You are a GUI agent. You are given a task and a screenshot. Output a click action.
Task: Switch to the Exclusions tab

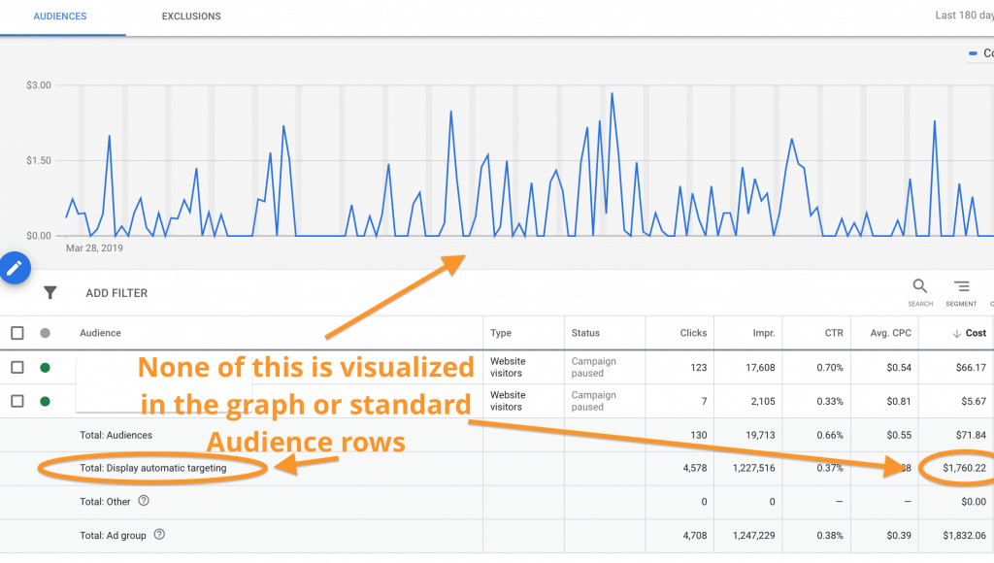coord(191,17)
